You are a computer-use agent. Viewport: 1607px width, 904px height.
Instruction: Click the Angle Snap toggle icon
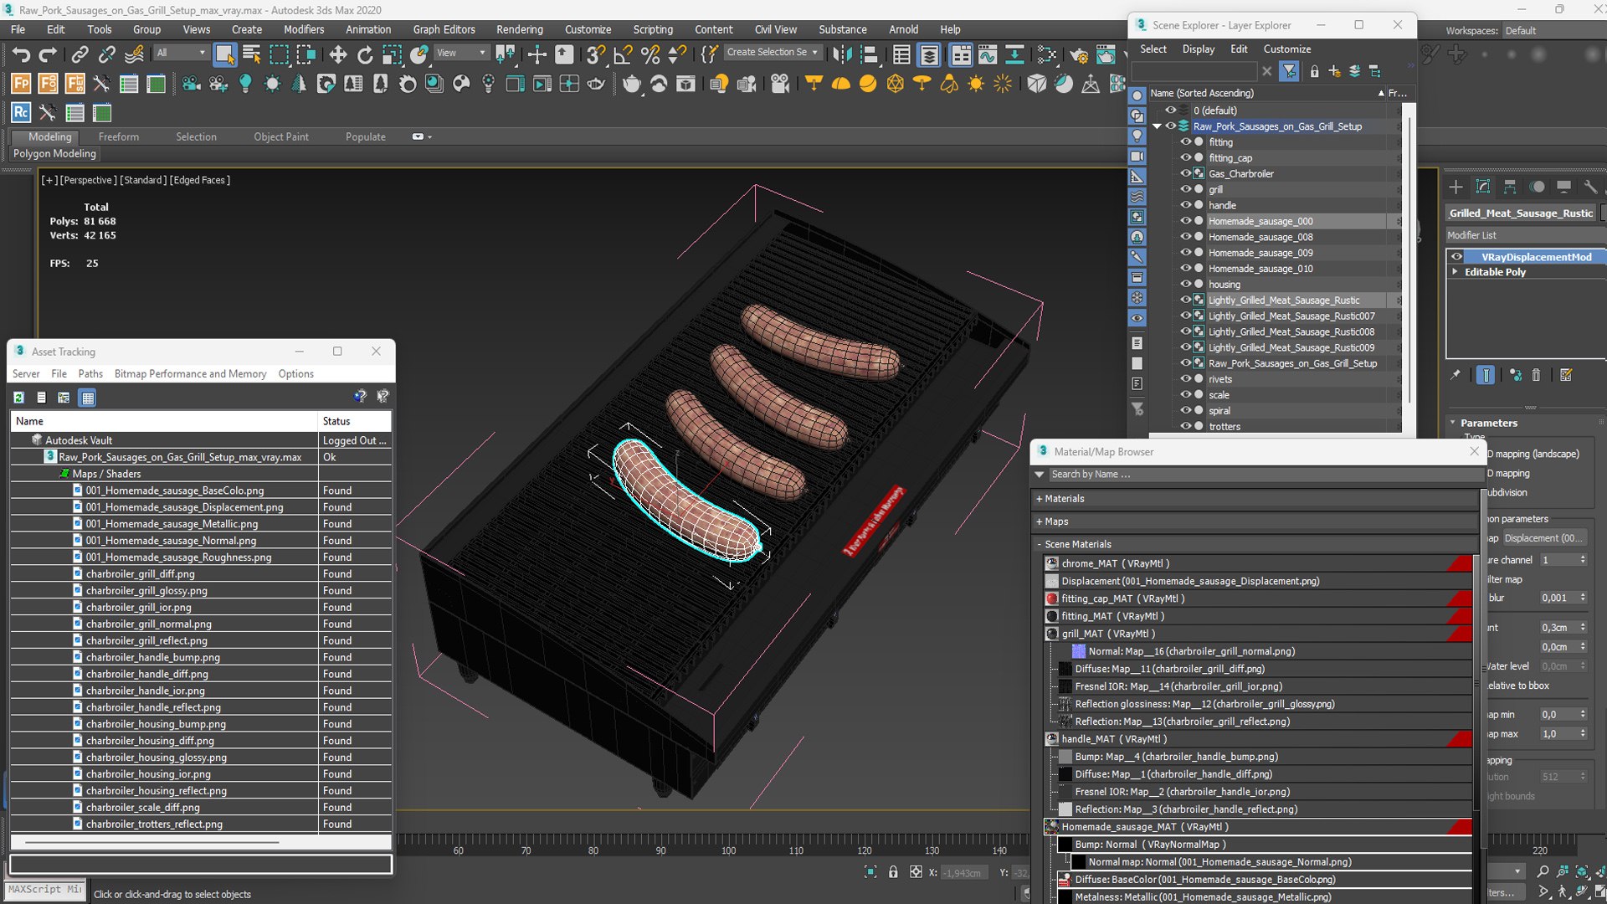[x=623, y=55]
